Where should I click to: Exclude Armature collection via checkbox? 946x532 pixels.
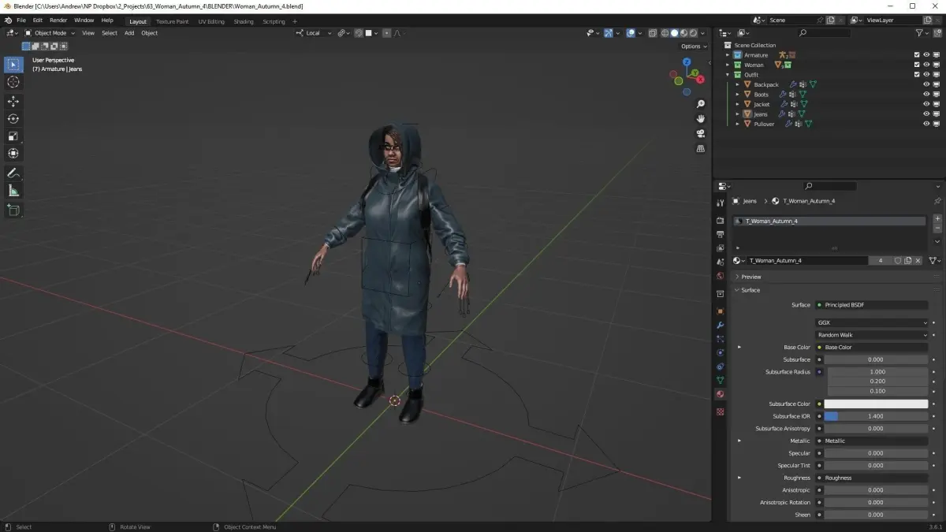(x=916, y=55)
